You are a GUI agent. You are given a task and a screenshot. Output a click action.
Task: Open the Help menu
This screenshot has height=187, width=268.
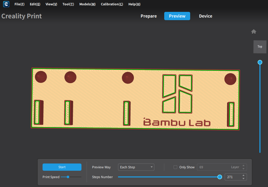pyautogui.click(x=134, y=4)
